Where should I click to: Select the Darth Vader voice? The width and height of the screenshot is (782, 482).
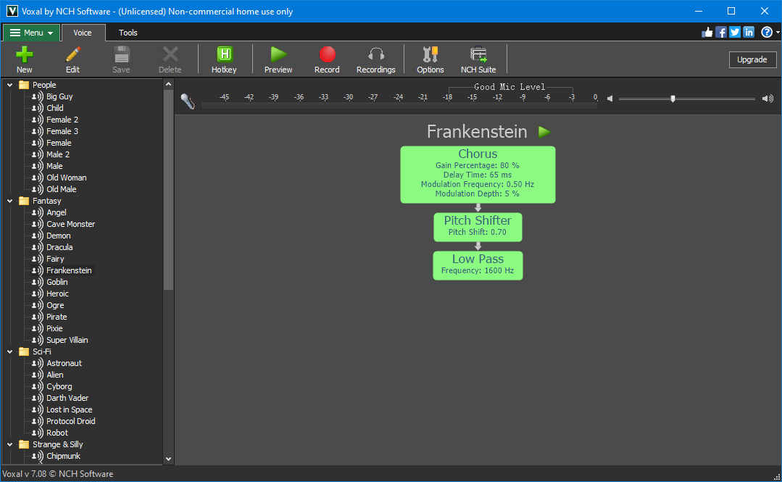coord(67,398)
